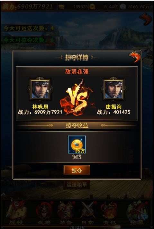This screenshot has width=154, height=229.
Task: Open the 背包 backpack icon
Action: (109, 213)
